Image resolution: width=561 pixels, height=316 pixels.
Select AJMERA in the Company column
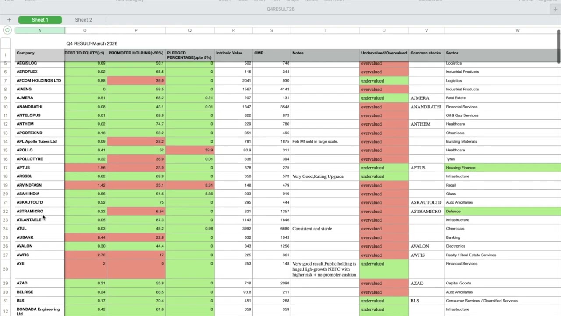pos(39,98)
